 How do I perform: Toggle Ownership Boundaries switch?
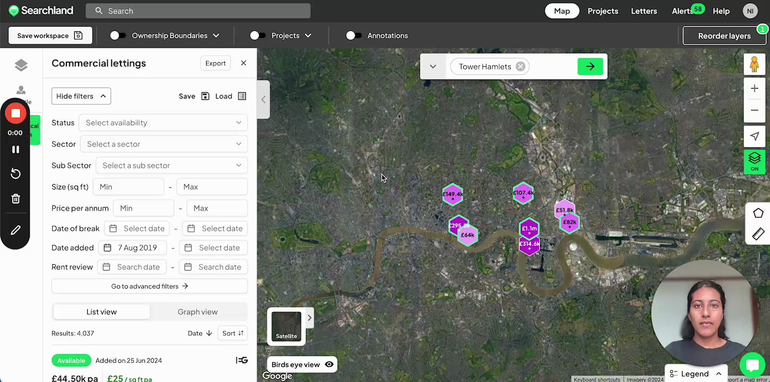pyautogui.click(x=118, y=36)
